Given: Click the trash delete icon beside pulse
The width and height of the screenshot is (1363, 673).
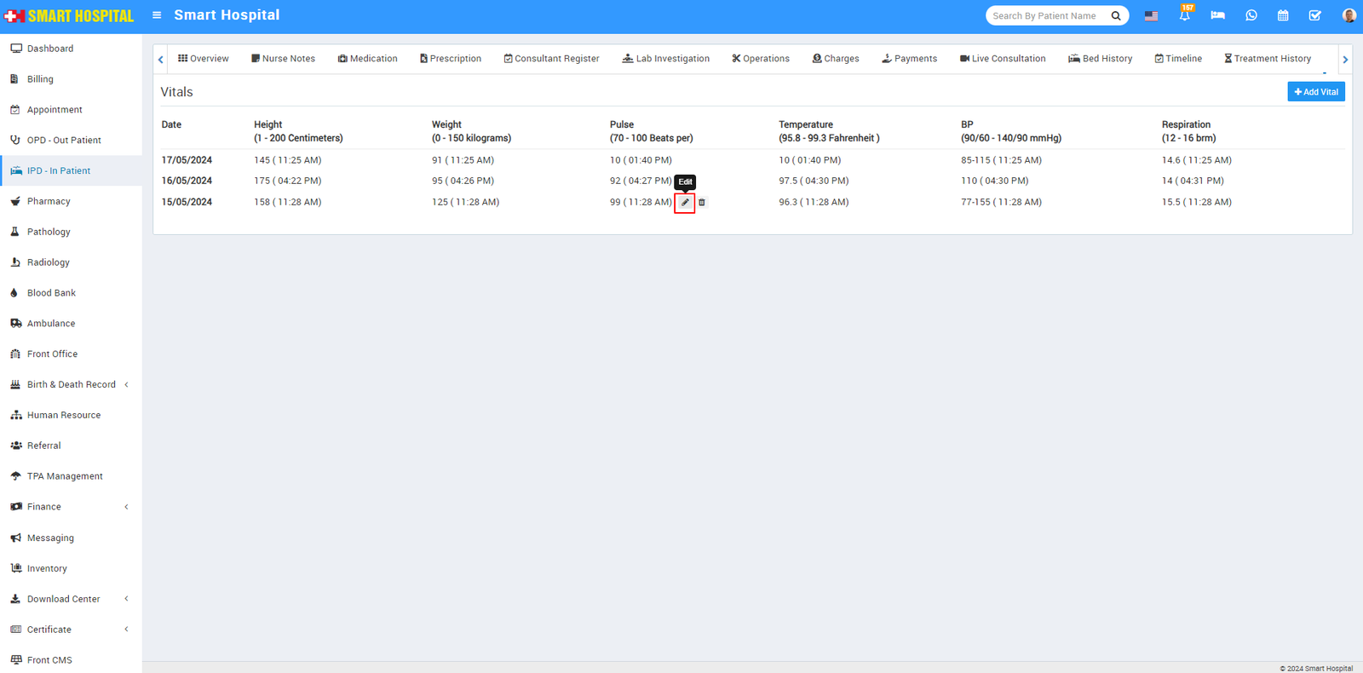Looking at the screenshot, I should coord(702,203).
